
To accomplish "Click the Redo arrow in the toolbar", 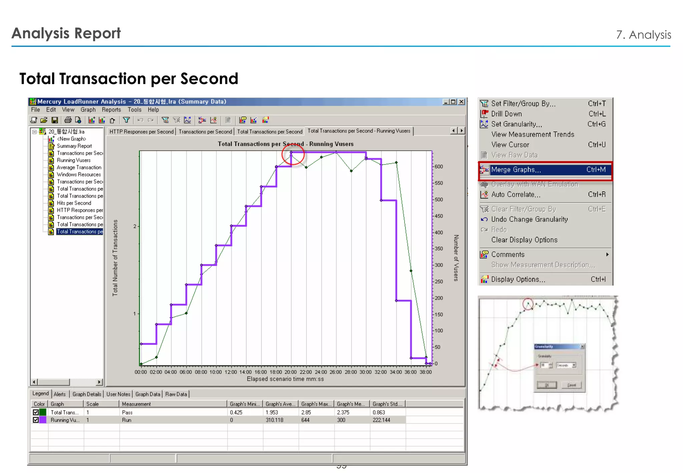I will click(x=151, y=120).
